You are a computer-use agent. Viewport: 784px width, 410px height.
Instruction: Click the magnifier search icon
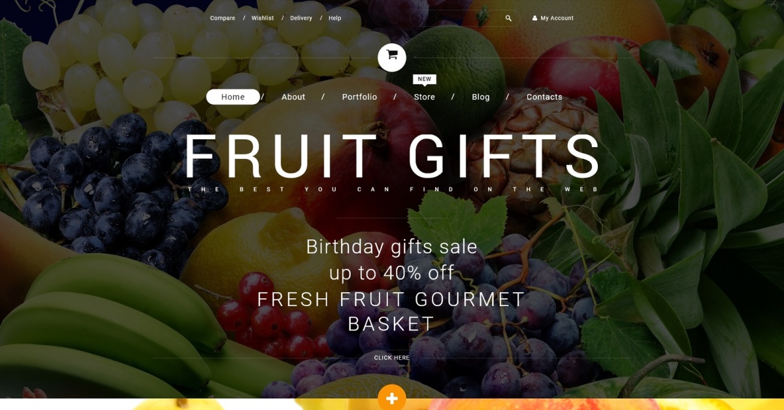click(508, 18)
